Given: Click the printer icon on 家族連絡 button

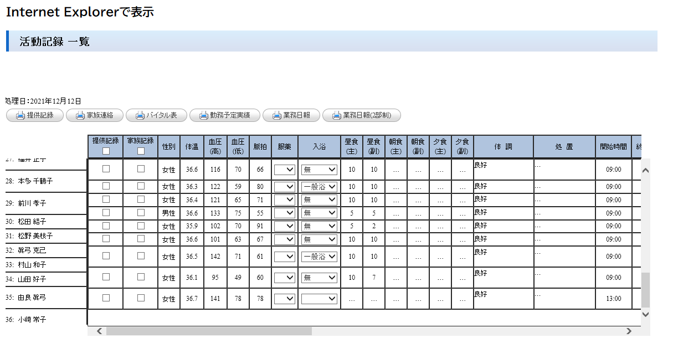Looking at the screenshot, I should pos(80,115).
